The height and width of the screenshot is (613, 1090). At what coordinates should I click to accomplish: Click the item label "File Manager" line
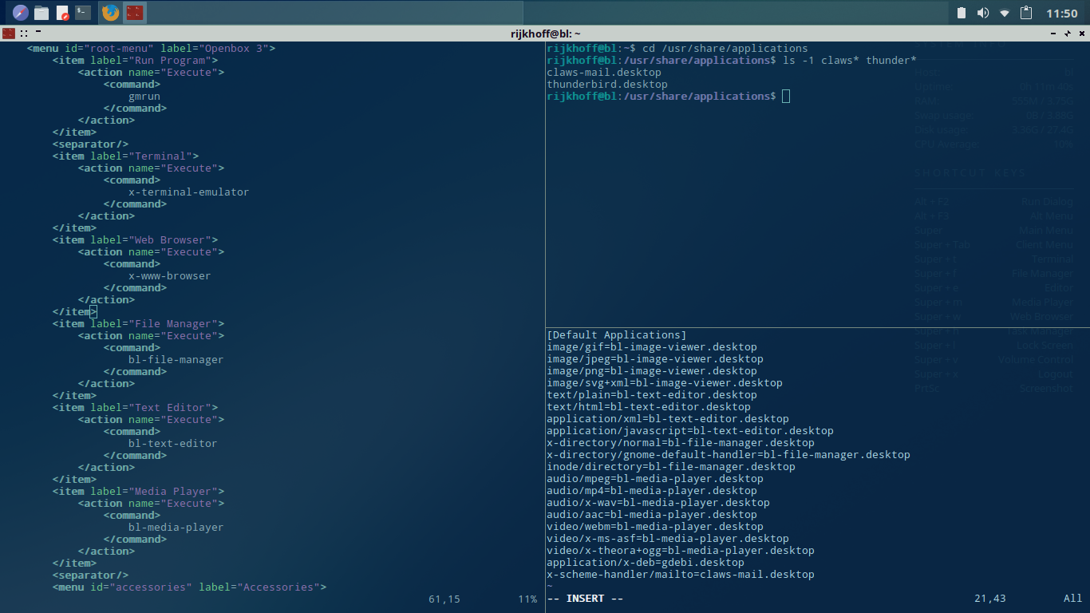pos(139,323)
